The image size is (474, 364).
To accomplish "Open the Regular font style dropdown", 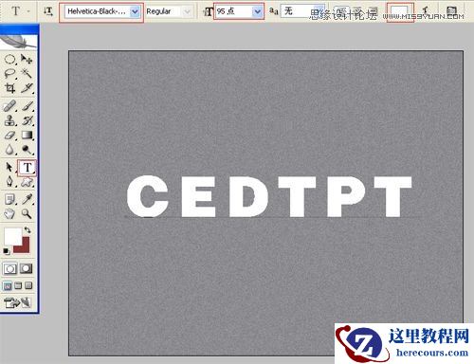I will coord(188,11).
